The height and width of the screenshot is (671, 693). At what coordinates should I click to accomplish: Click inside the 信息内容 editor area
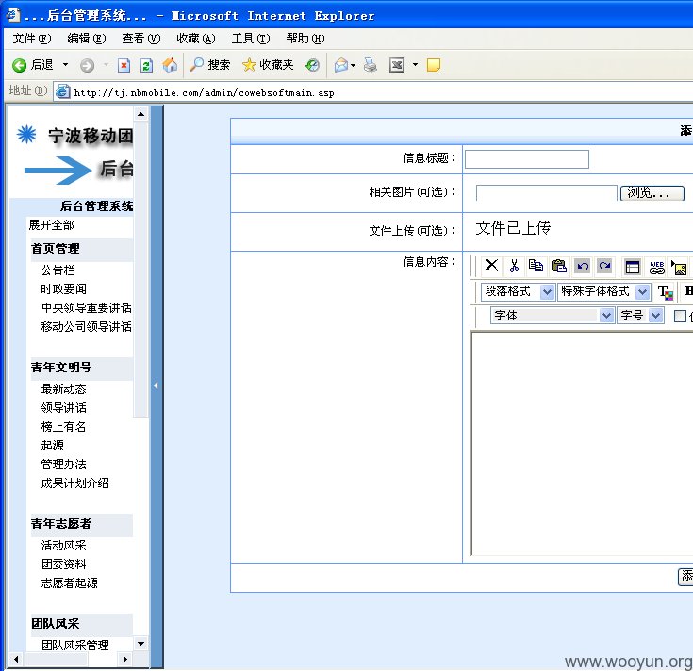click(x=582, y=443)
